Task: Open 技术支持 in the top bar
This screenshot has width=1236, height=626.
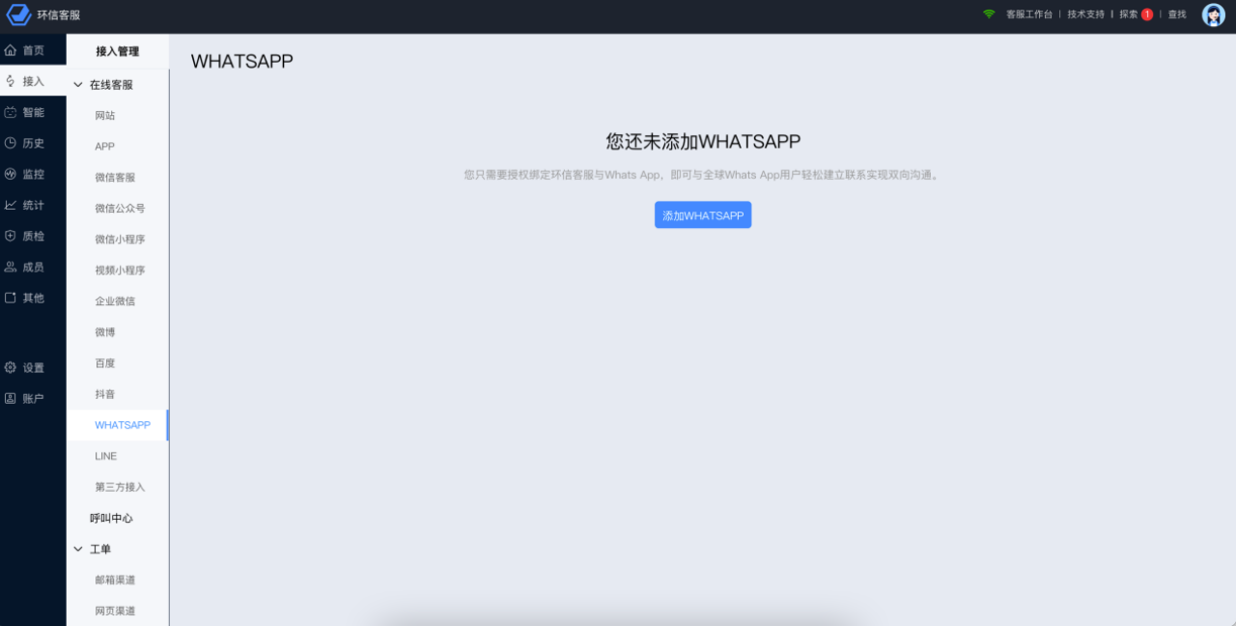Action: (x=1086, y=14)
